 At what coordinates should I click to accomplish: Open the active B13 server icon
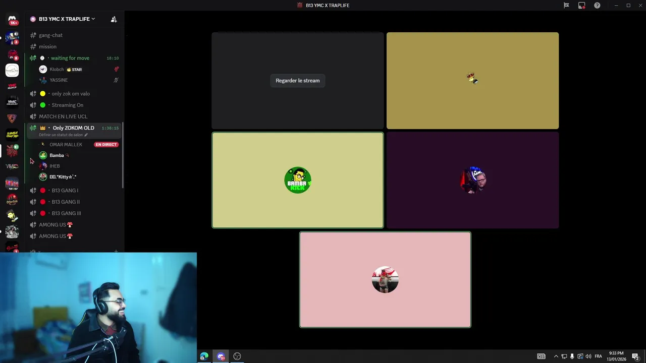click(x=12, y=150)
